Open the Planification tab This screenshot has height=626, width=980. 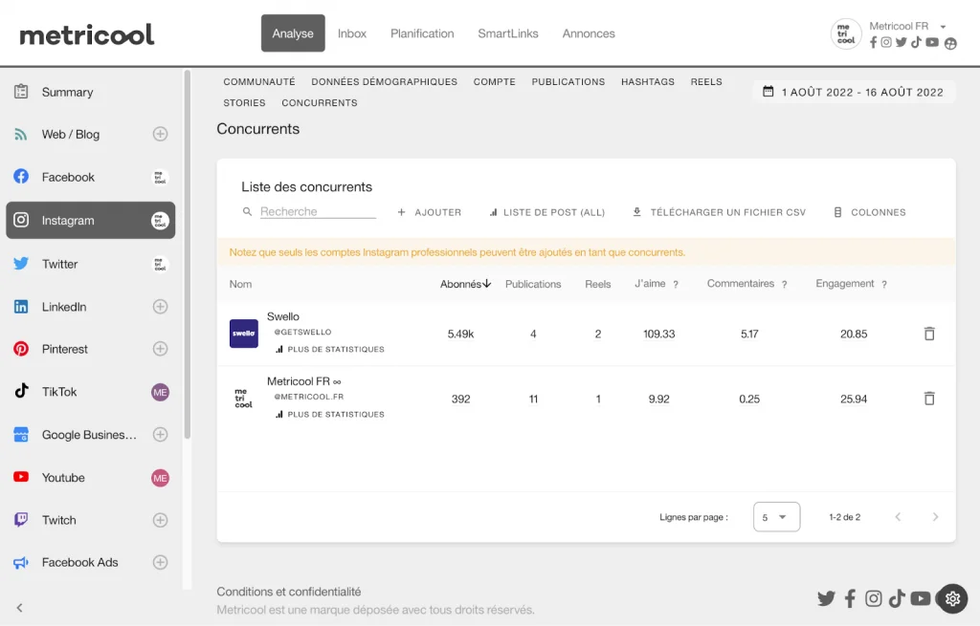422,33
